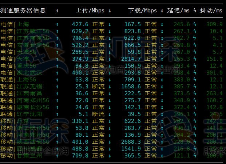
Task: Click the lightning symbol after 延迟/ms header
Action: pyautogui.click(x=195, y=11)
